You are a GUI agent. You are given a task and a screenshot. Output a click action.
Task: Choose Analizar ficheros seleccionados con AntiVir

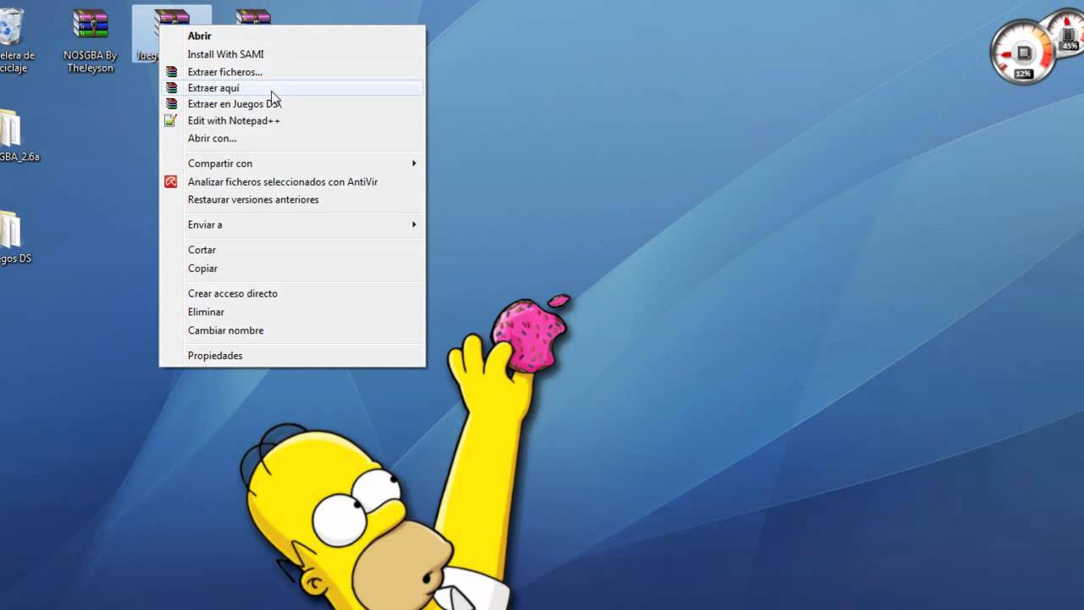(x=292, y=182)
